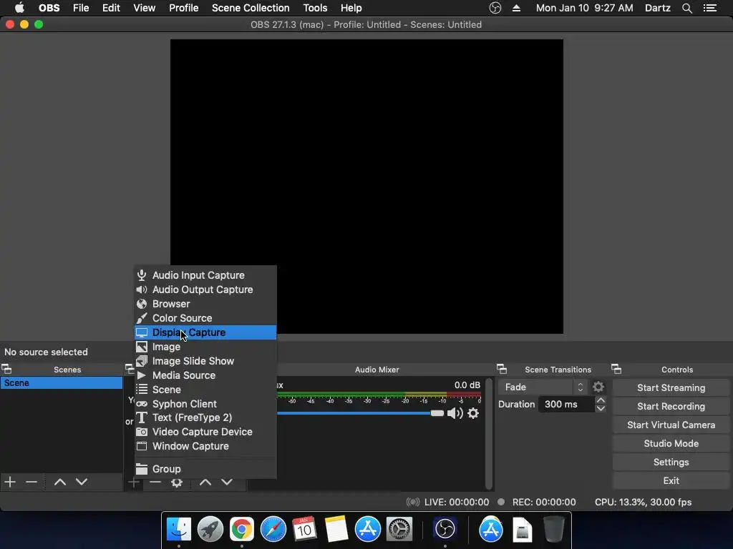Click the Exit button

(x=671, y=480)
